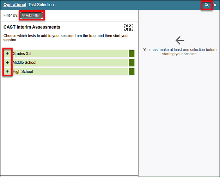Select the Middle School green checkbox
Viewport: 220px width, 177px height.
[x=132, y=63]
